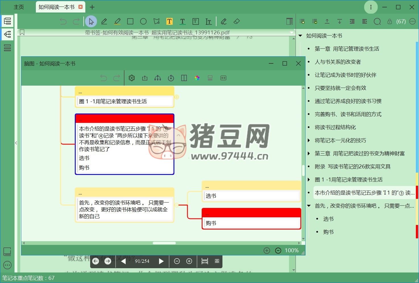The image size is (419, 283).
Task: Click the search icon in notes panel
Action: tap(377, 21)
